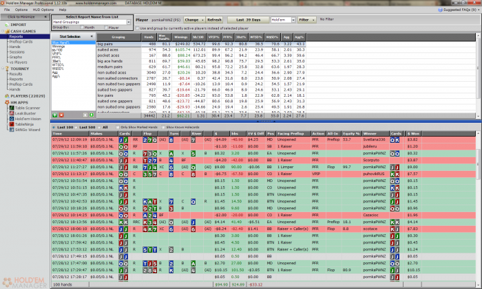Click the river card in 12:09:19 row
Screen dimensions: 482x289
click(193, 140)
